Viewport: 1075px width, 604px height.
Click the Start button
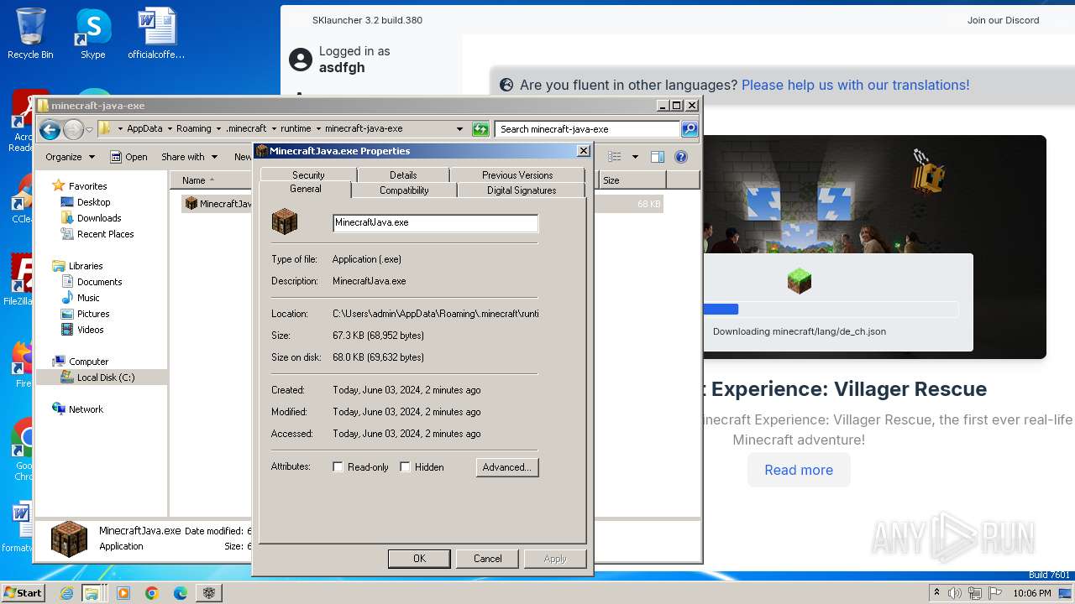tap(23, 593)
